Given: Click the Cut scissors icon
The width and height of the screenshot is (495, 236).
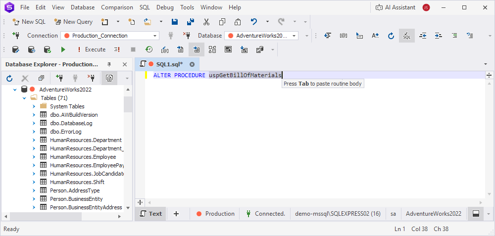Looking at the screenshot, I should [206, 22].
